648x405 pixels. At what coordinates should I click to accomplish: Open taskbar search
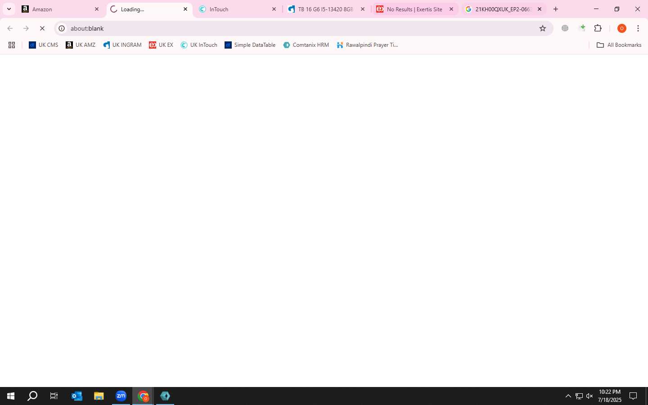point(32,396)
